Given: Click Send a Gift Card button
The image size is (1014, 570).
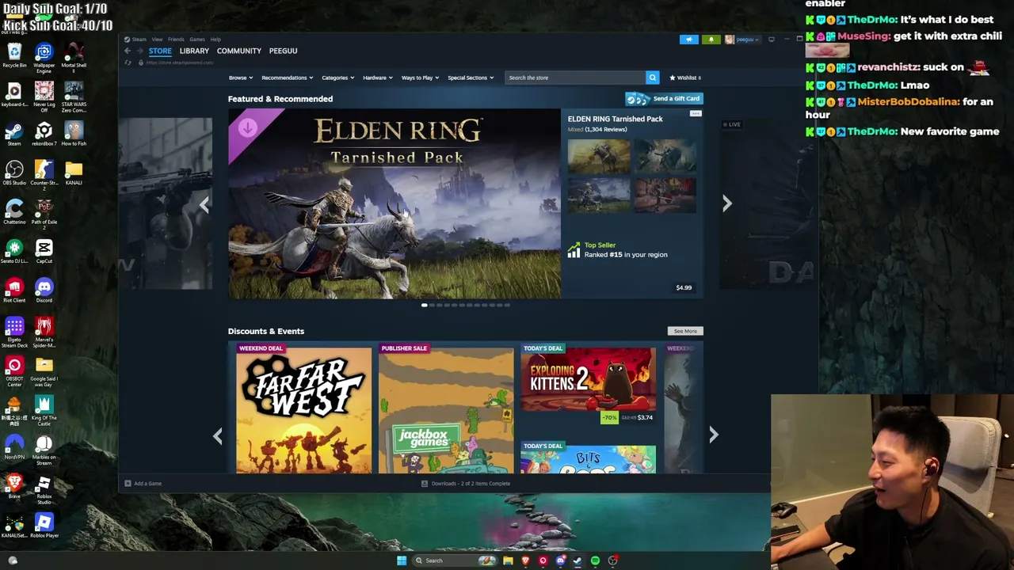Looking at the screenshot, I should (x=664, y=99).
